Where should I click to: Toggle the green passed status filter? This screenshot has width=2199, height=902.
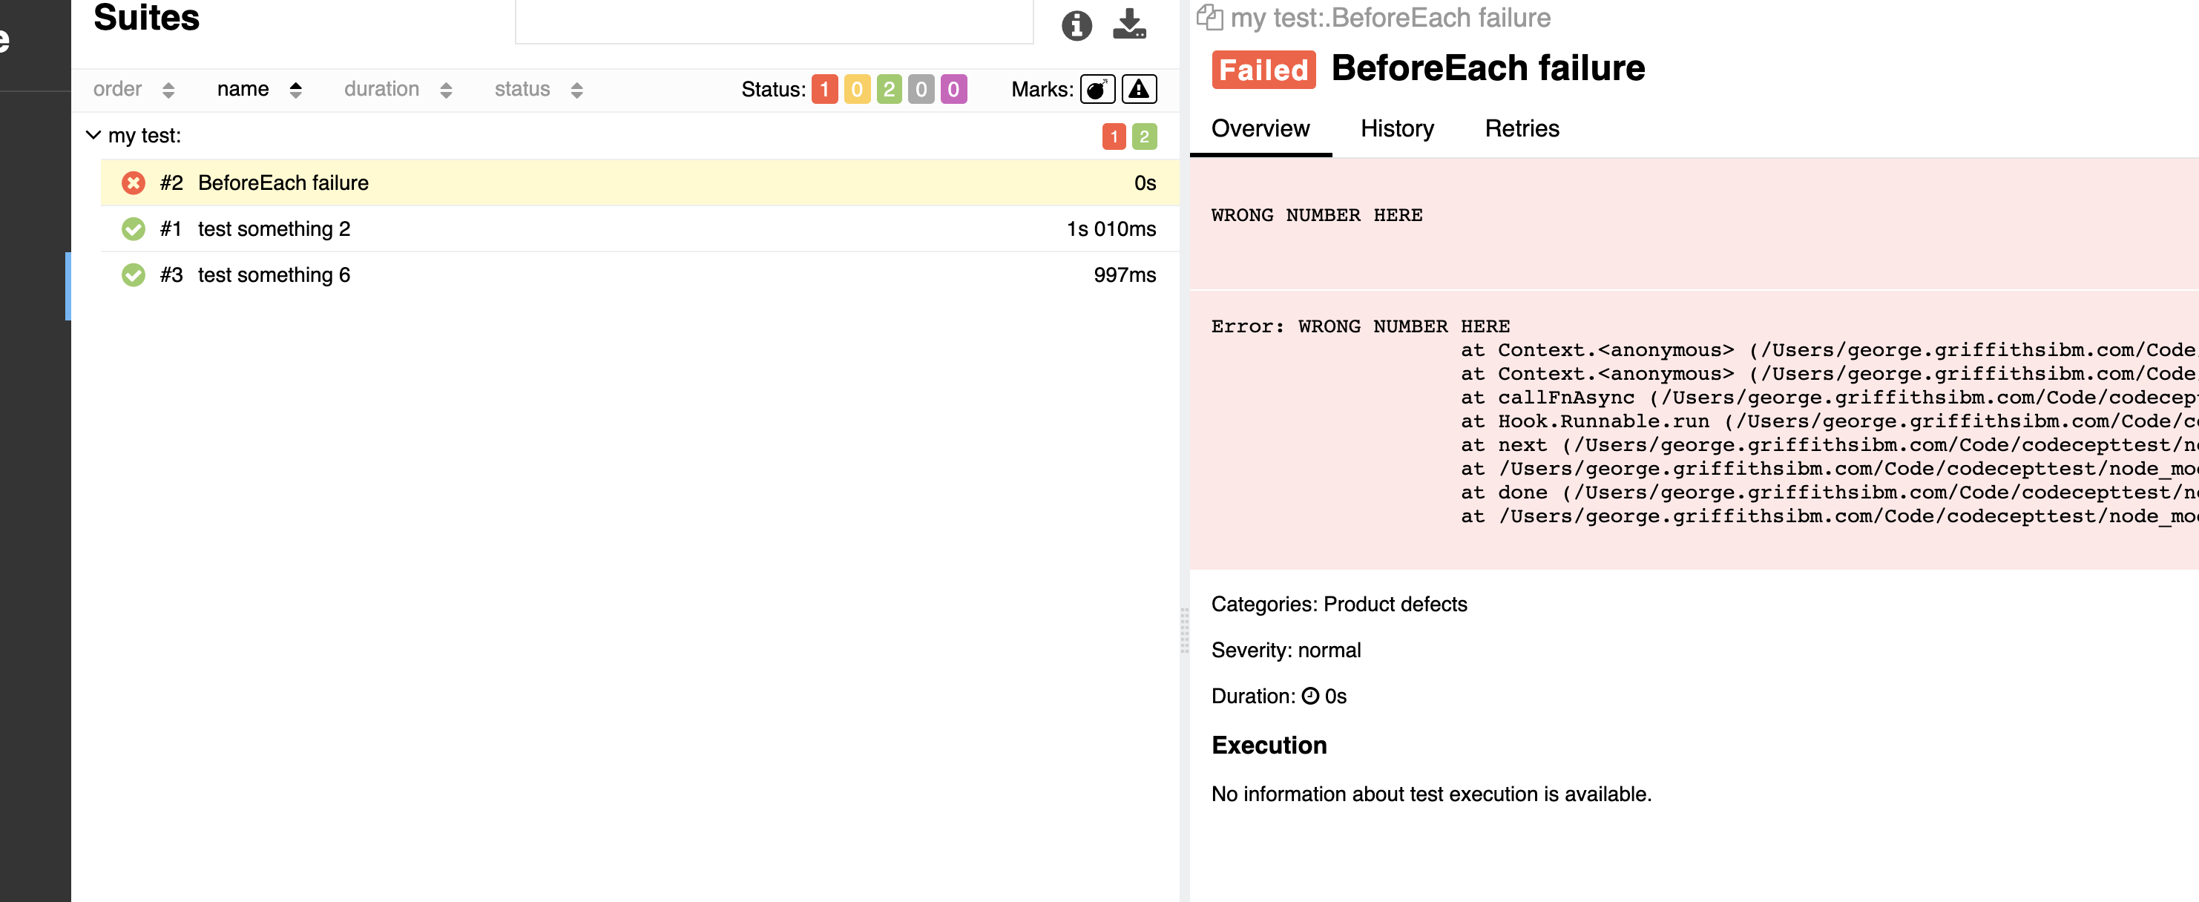tap(889, 90)
